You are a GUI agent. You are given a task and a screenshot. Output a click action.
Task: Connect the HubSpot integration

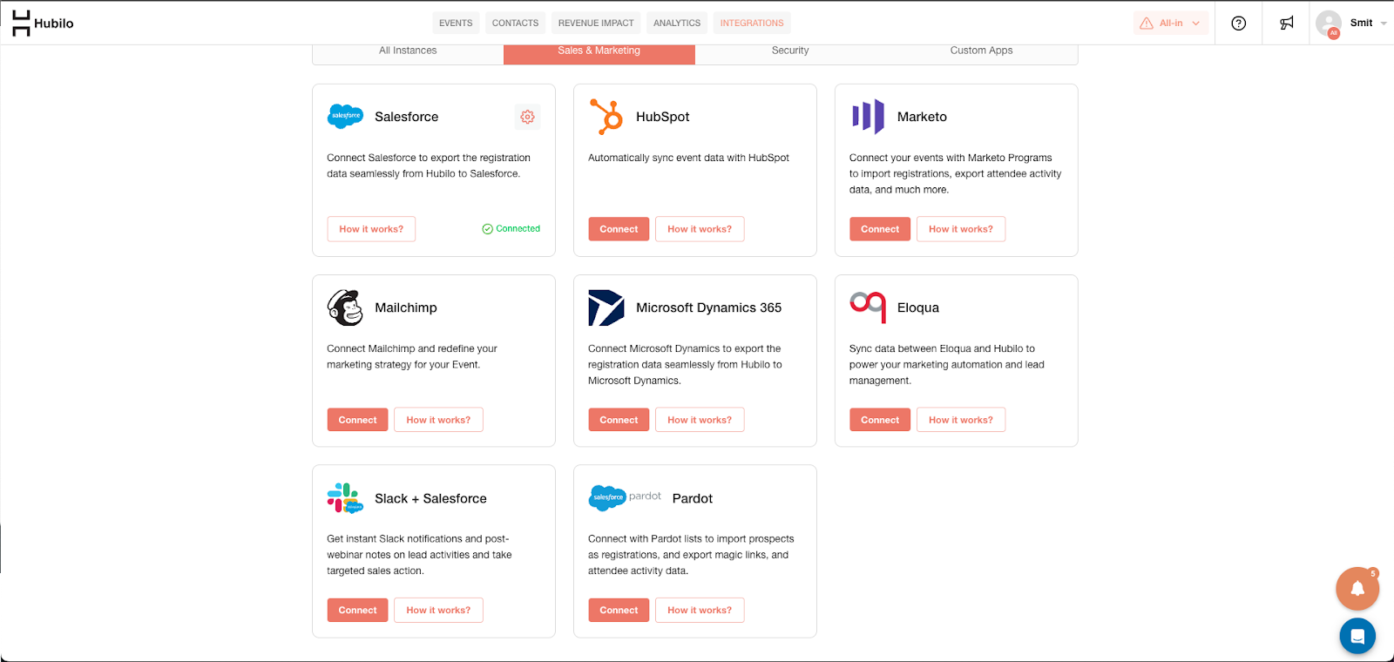(619, 229)
